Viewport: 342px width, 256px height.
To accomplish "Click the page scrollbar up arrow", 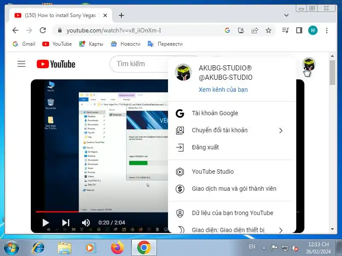I will click(332, 56).
